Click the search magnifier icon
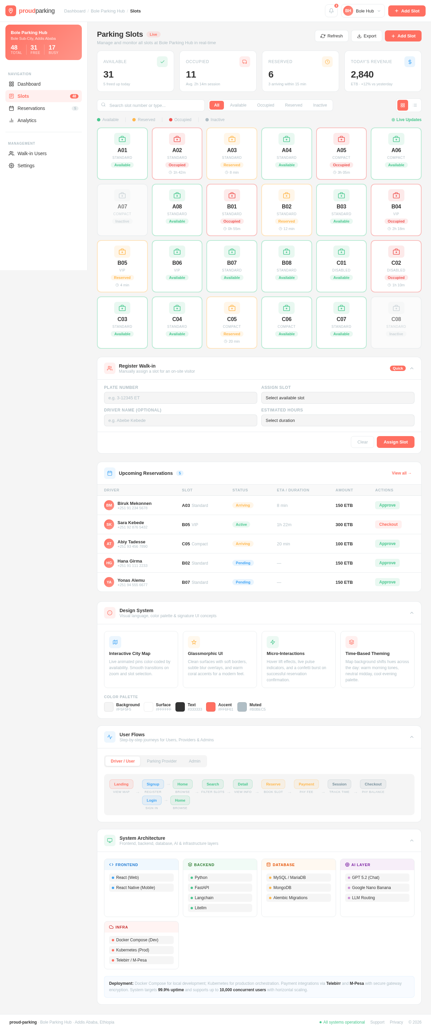This screenshot has width=431, height=1030. (x=103, y=105)
